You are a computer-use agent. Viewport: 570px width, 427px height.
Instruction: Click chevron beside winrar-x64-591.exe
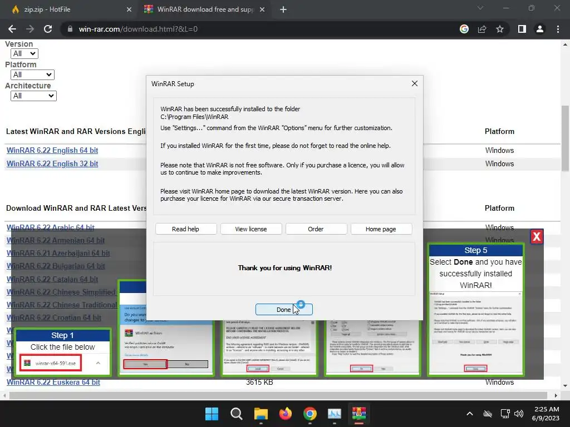(98, 363)
